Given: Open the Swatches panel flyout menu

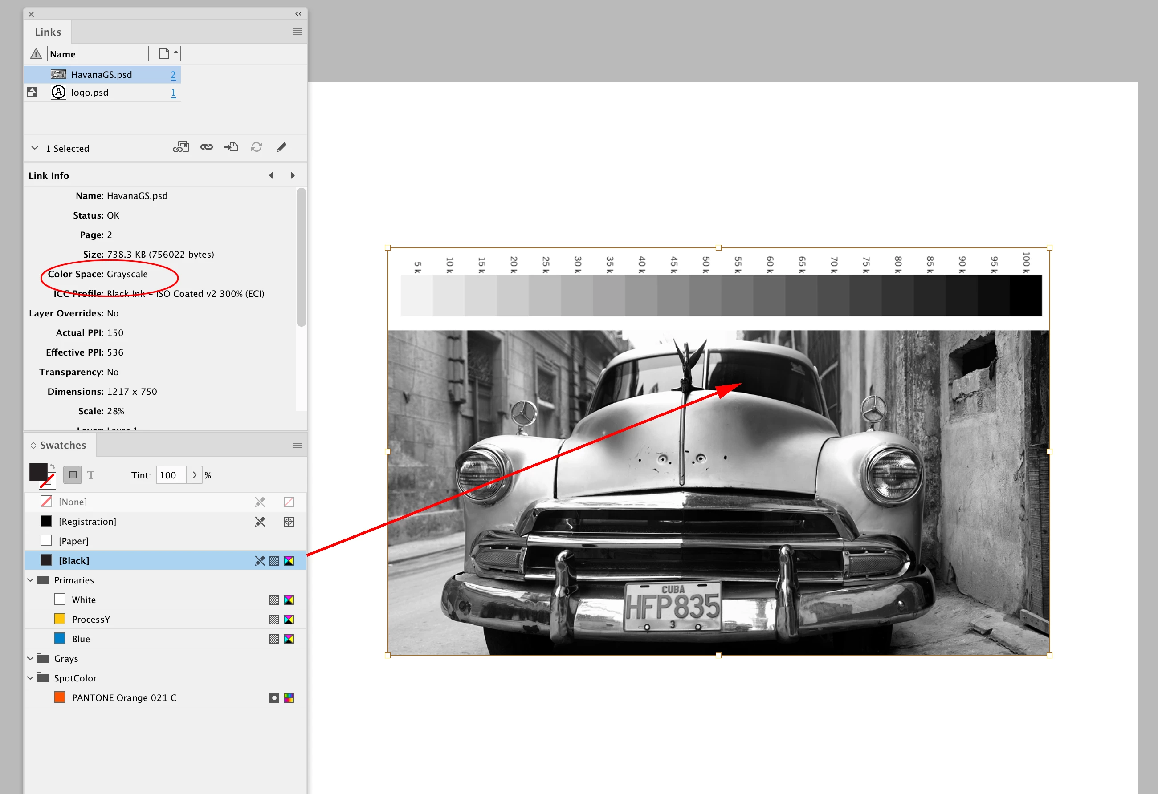Looking at the screenshot, I should point(298,445).
